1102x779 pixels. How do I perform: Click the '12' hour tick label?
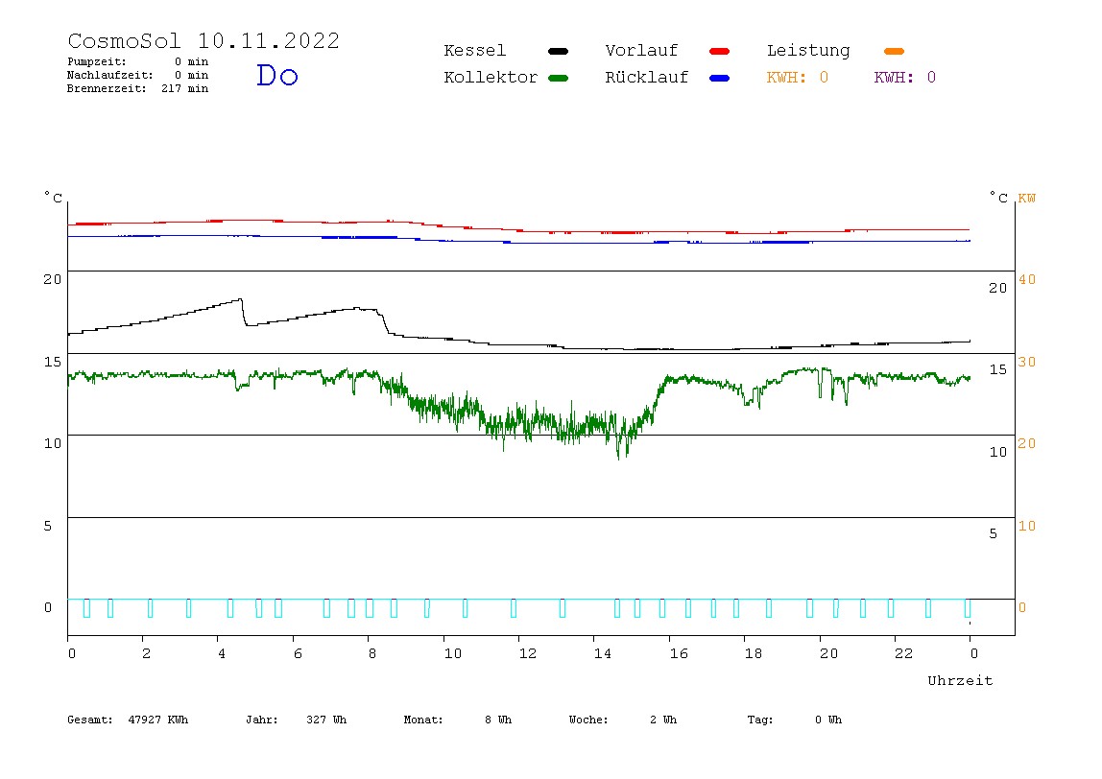(x=528, y=654)
